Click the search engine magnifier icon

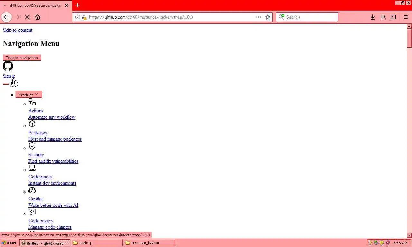[x=282, y=17]
